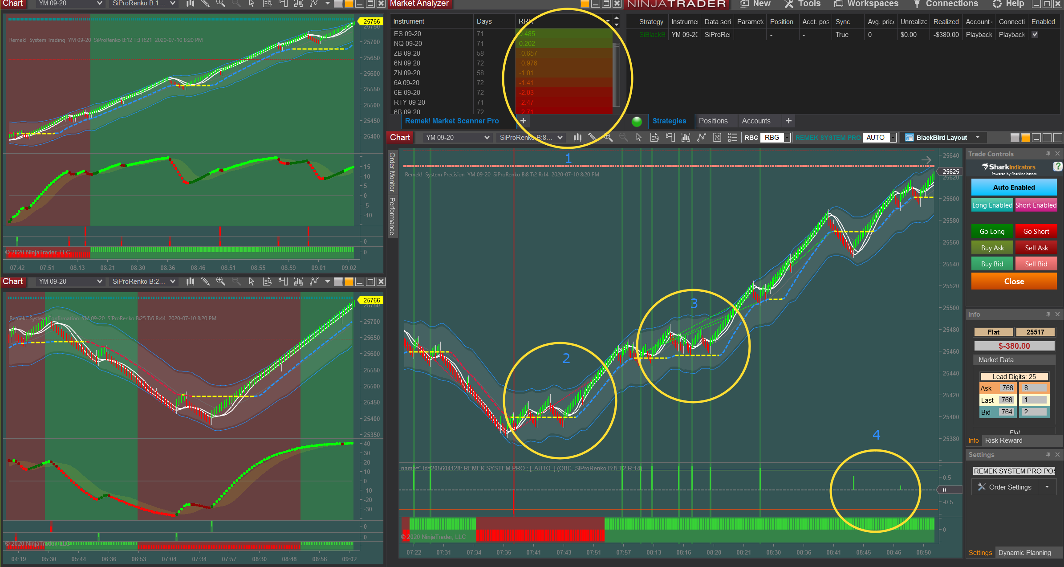Click the orange Close position button
Screen dimensions: 1064x567
(x=1014, y=281)
